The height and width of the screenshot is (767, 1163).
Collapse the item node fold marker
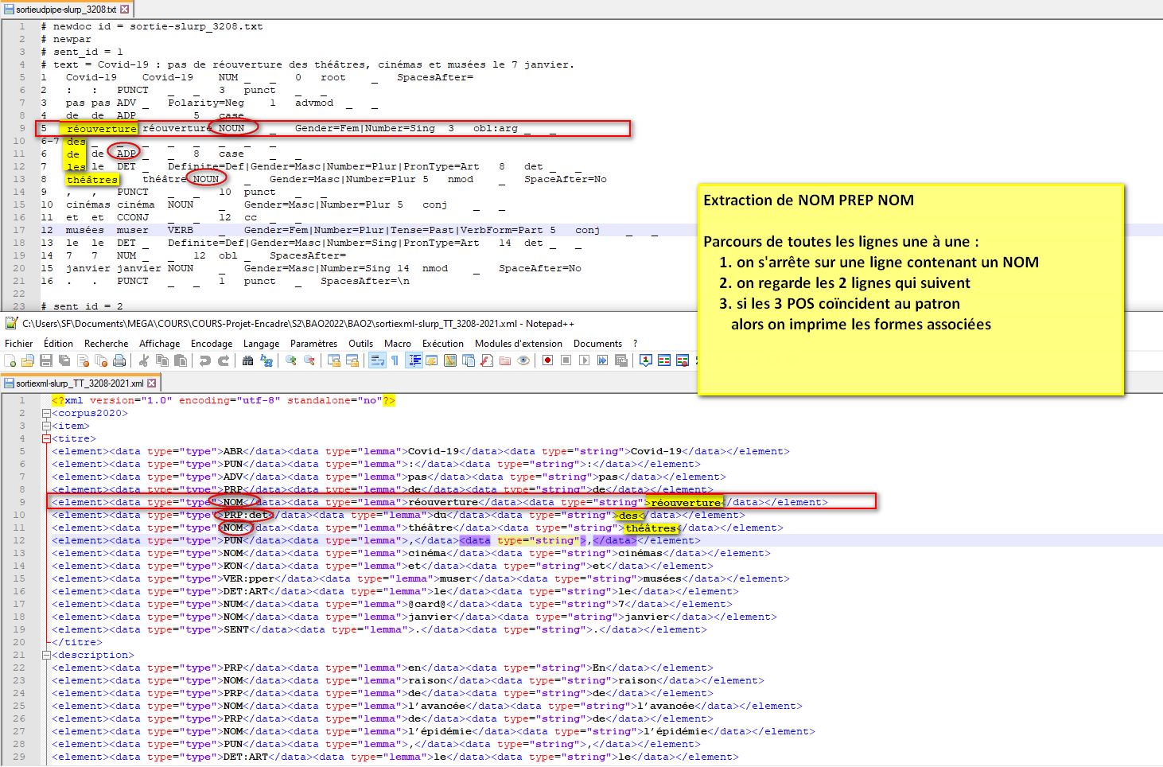46,426
